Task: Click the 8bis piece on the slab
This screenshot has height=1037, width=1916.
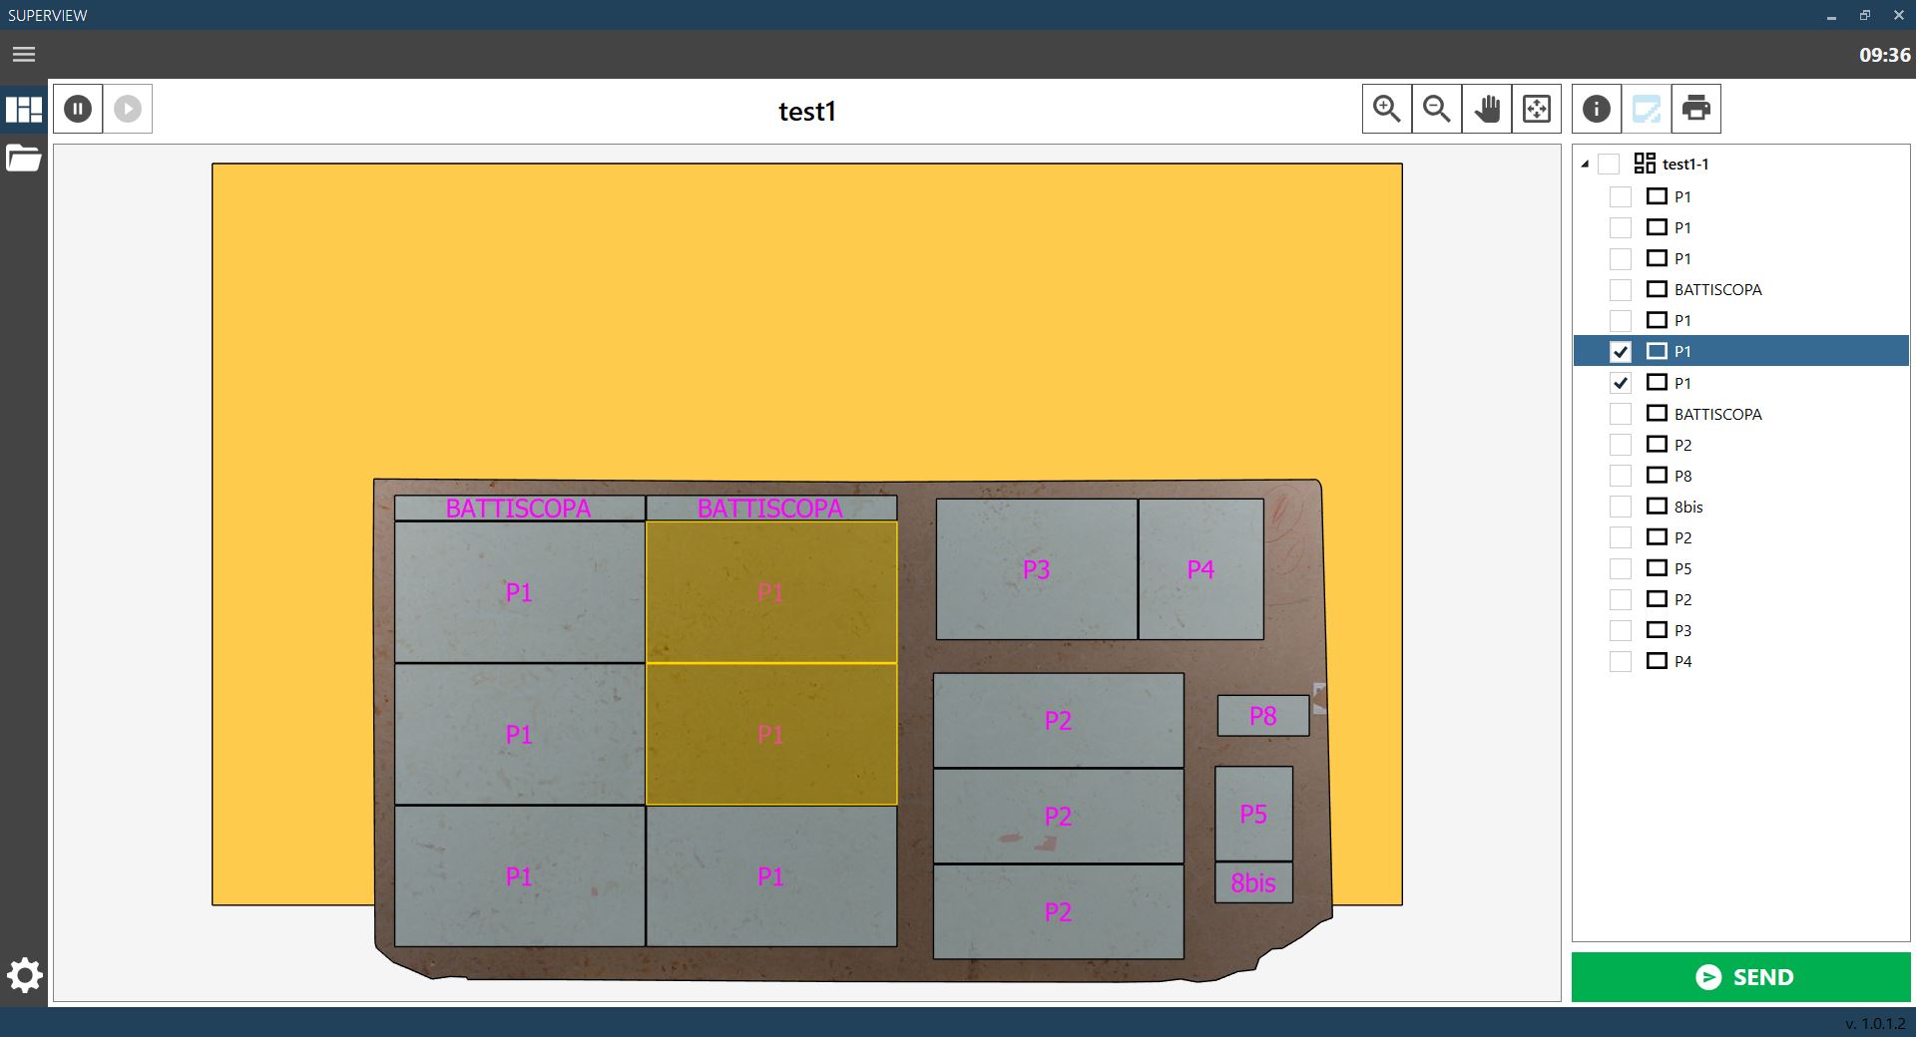Action: point(1253,882)
